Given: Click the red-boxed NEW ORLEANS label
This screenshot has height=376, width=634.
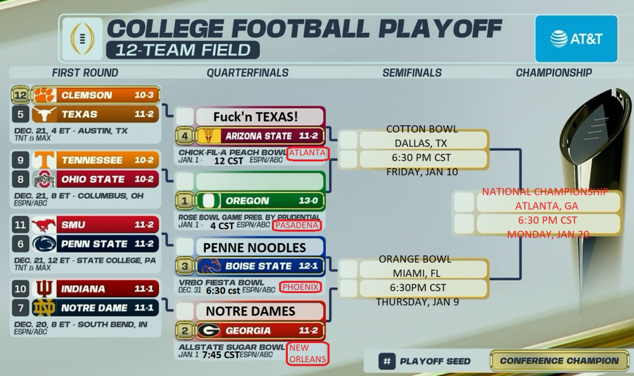Looking at the screenshot, I should pyautogui.click(x=308, y=353).
